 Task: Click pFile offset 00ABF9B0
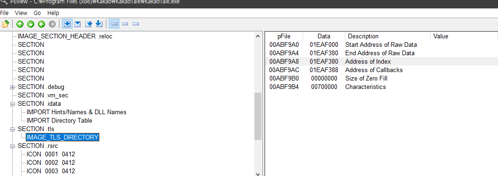(x=284, y=78)
